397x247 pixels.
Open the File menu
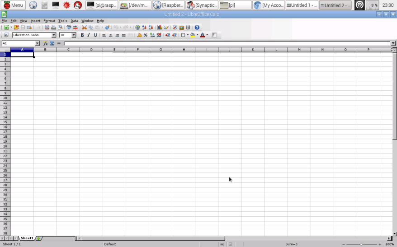5,21
